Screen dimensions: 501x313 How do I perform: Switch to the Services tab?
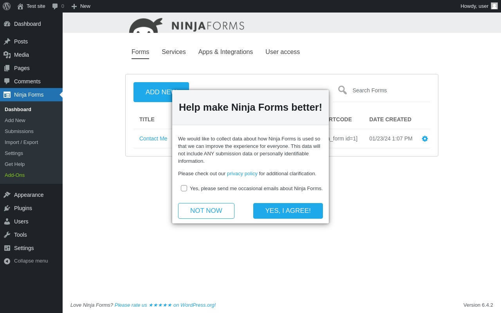[x=174, y=52]
